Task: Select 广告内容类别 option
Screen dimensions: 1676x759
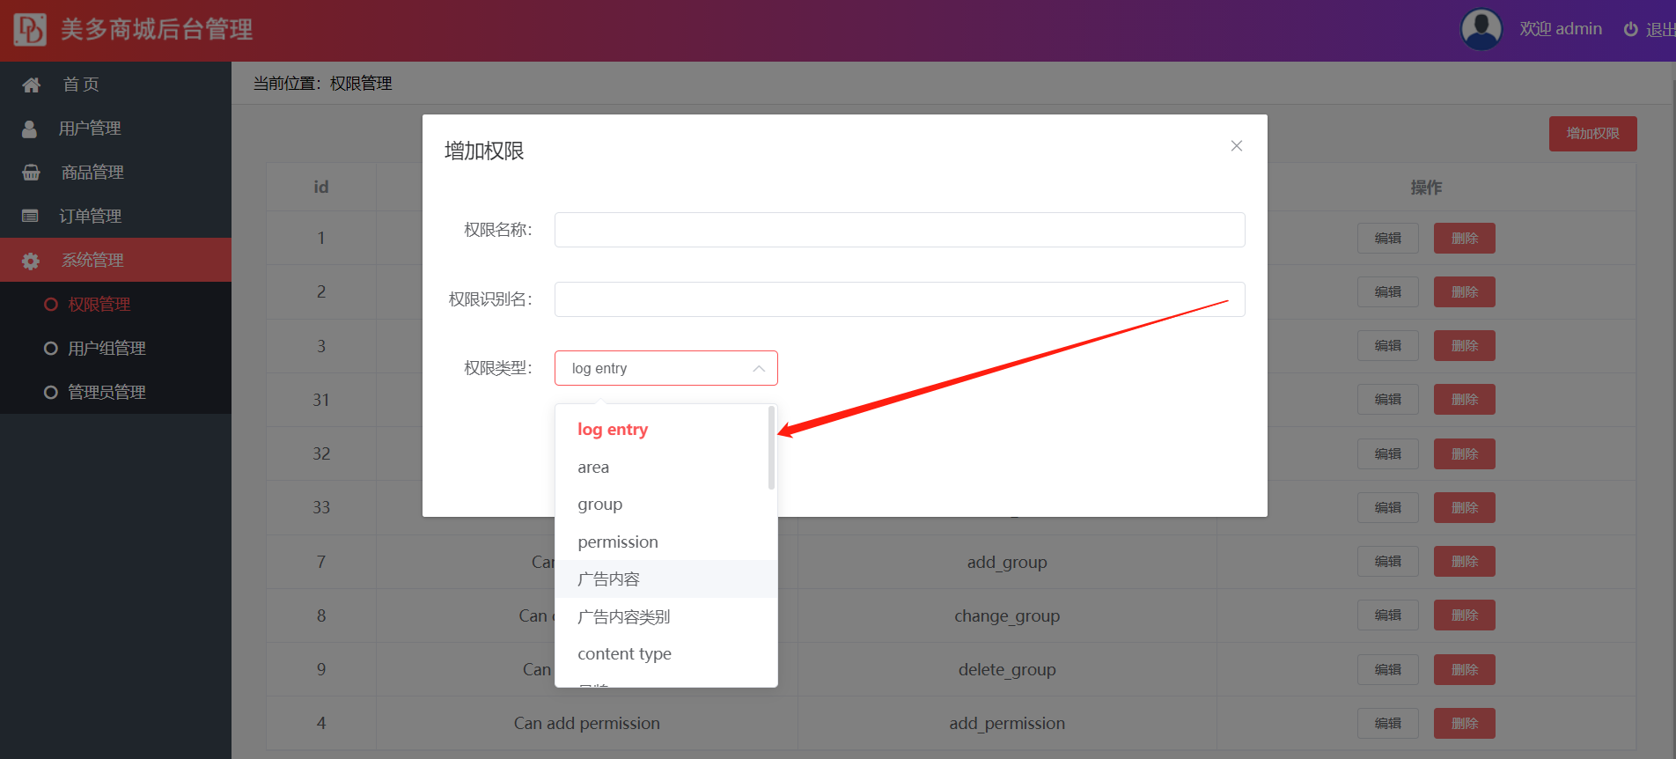Action: (666, 616)
